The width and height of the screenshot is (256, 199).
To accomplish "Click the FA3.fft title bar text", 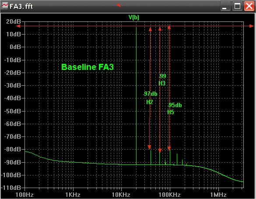I will click(x=21, y=7).
